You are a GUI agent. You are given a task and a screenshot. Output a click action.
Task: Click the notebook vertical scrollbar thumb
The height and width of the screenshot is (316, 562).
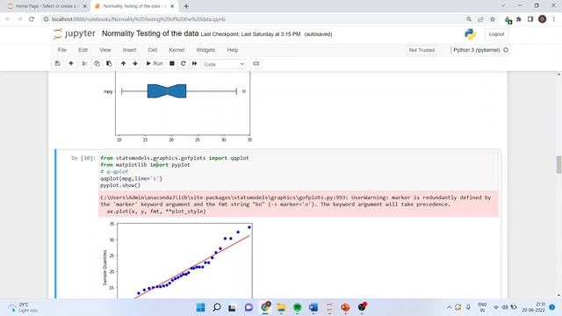click(x=558, y=164)
